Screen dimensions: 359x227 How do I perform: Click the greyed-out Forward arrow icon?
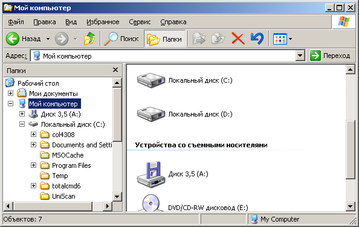62,39
